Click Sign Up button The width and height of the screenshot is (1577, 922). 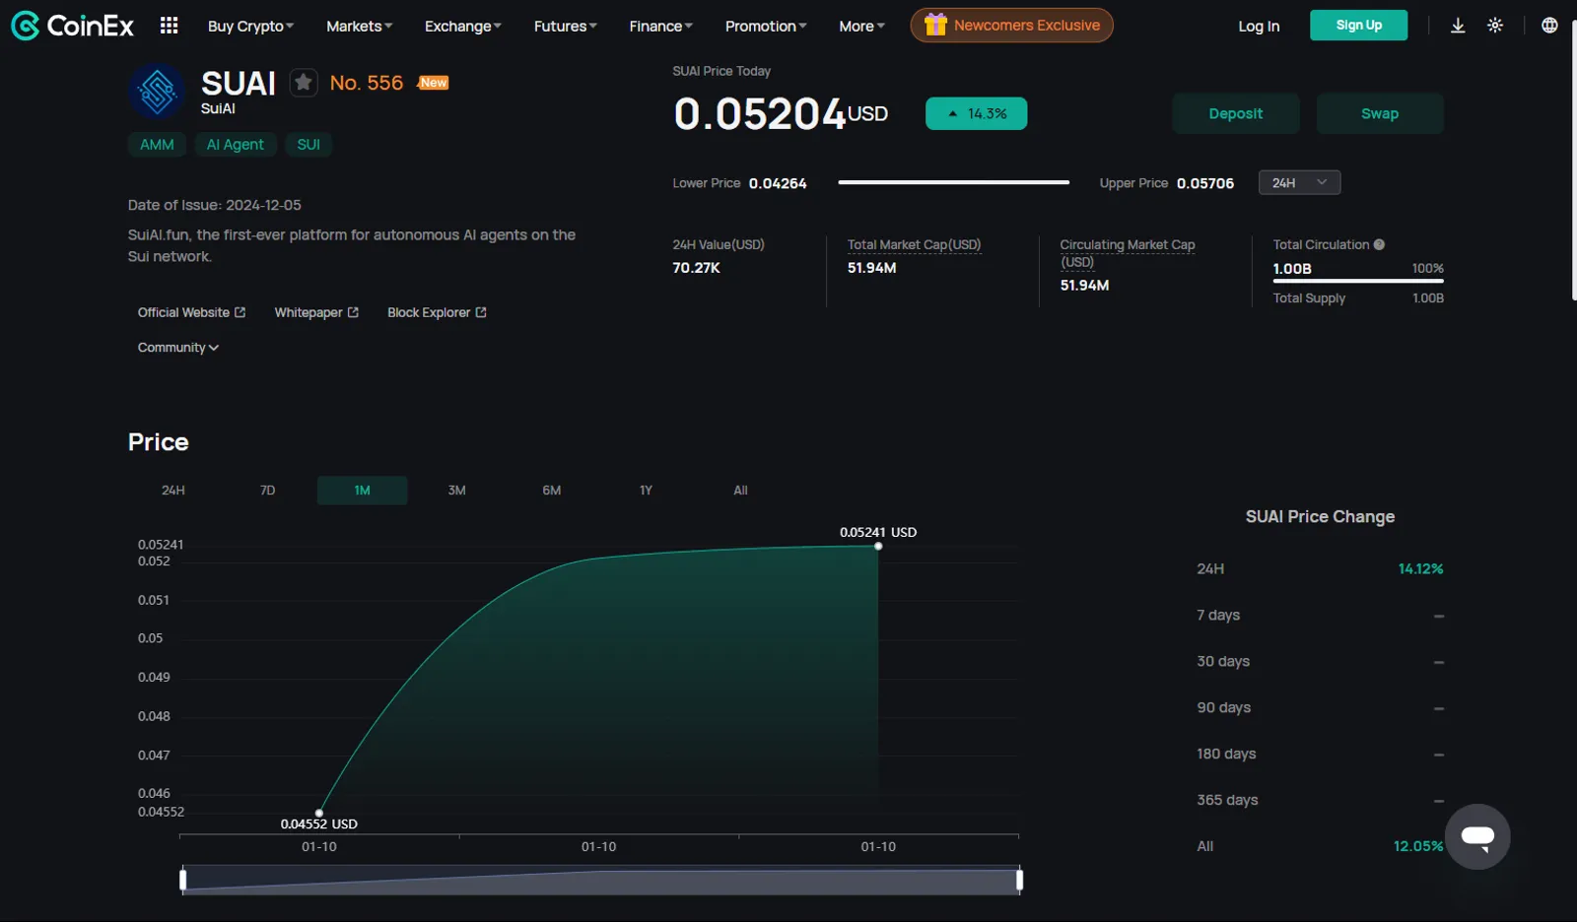pos(1358,25)
